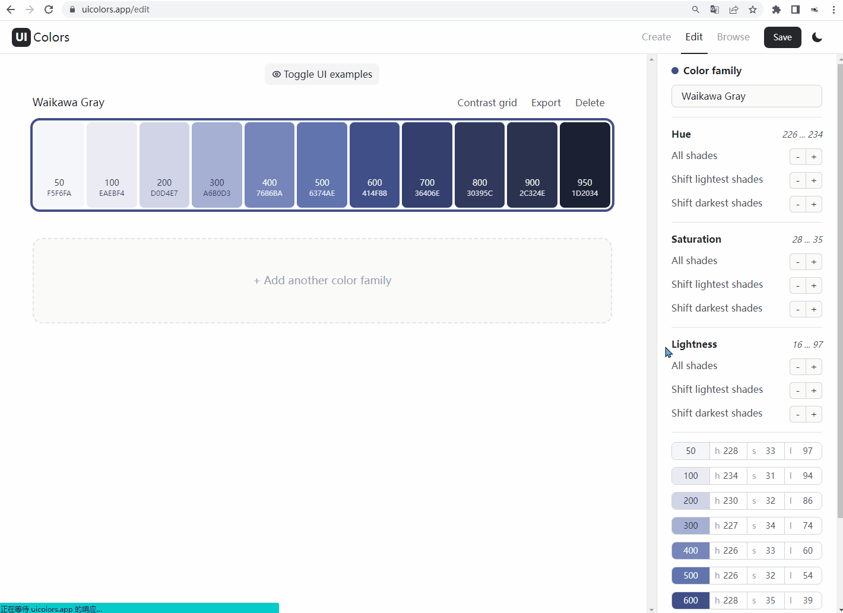The width and height of the screenshot is (843, 613).
Task: Bookmark the page with the star icon
Action: pyautogui.click(x=753, y=9)
